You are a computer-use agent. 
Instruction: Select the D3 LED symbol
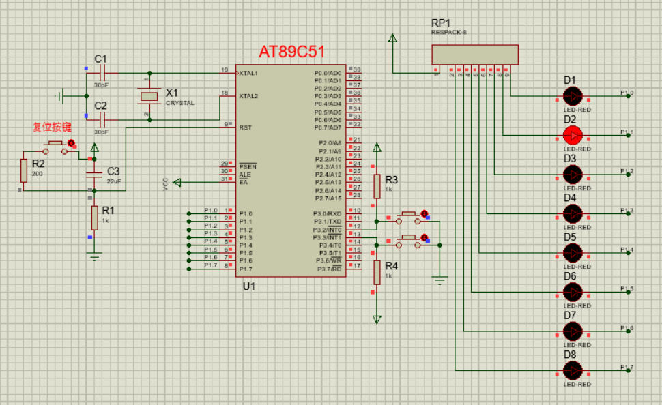573,175
